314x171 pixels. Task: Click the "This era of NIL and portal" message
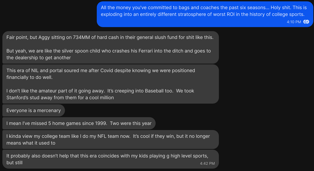click(x=110, y=84)
